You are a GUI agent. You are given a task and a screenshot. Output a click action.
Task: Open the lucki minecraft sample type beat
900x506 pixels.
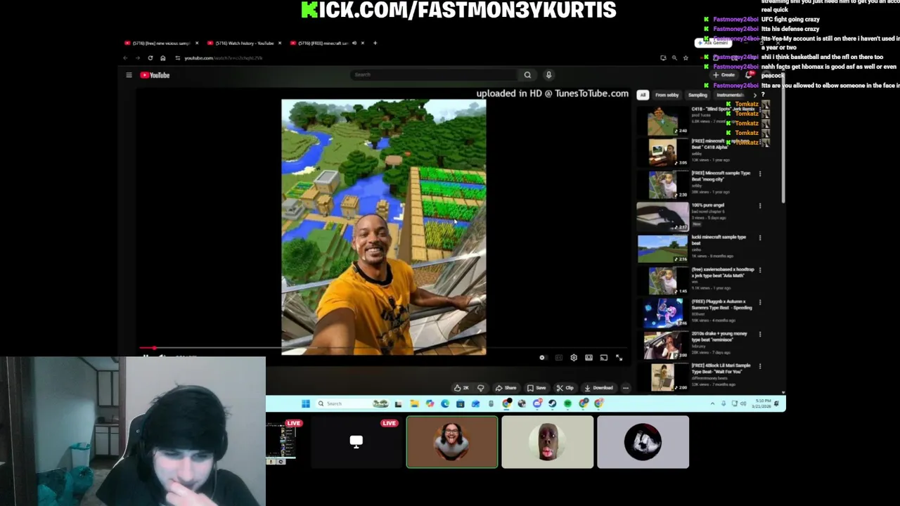point(662,248)
